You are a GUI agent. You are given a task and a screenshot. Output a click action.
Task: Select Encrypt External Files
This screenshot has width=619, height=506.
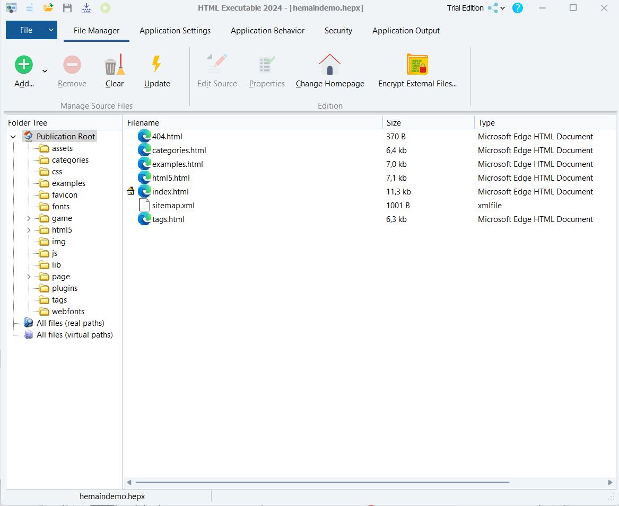tap(417, 70)
